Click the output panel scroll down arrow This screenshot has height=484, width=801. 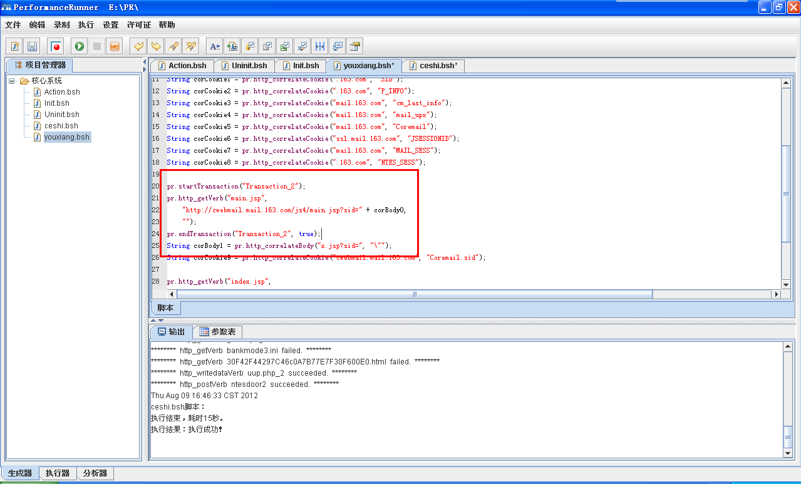pyautogui.click(x=788, y=453)
